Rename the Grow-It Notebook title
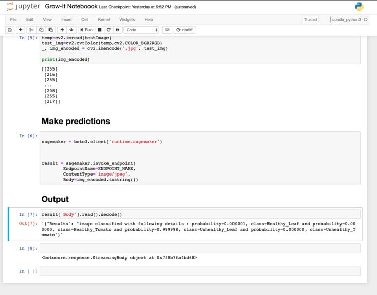Viewport: 377px width, 295px height. [71, 7]
